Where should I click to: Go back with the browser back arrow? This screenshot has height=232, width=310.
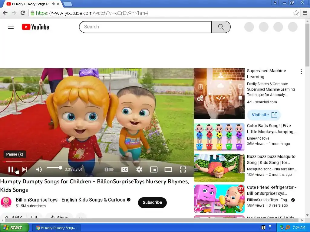click(x=5, y=13)
